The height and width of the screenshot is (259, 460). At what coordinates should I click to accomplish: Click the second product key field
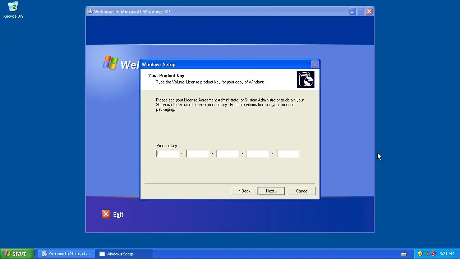point(197,154)
